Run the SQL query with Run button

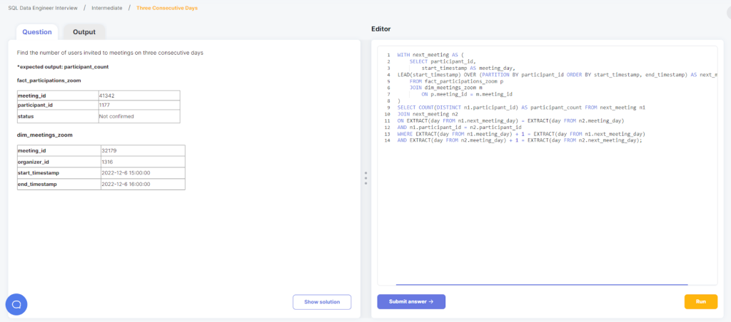700,301
